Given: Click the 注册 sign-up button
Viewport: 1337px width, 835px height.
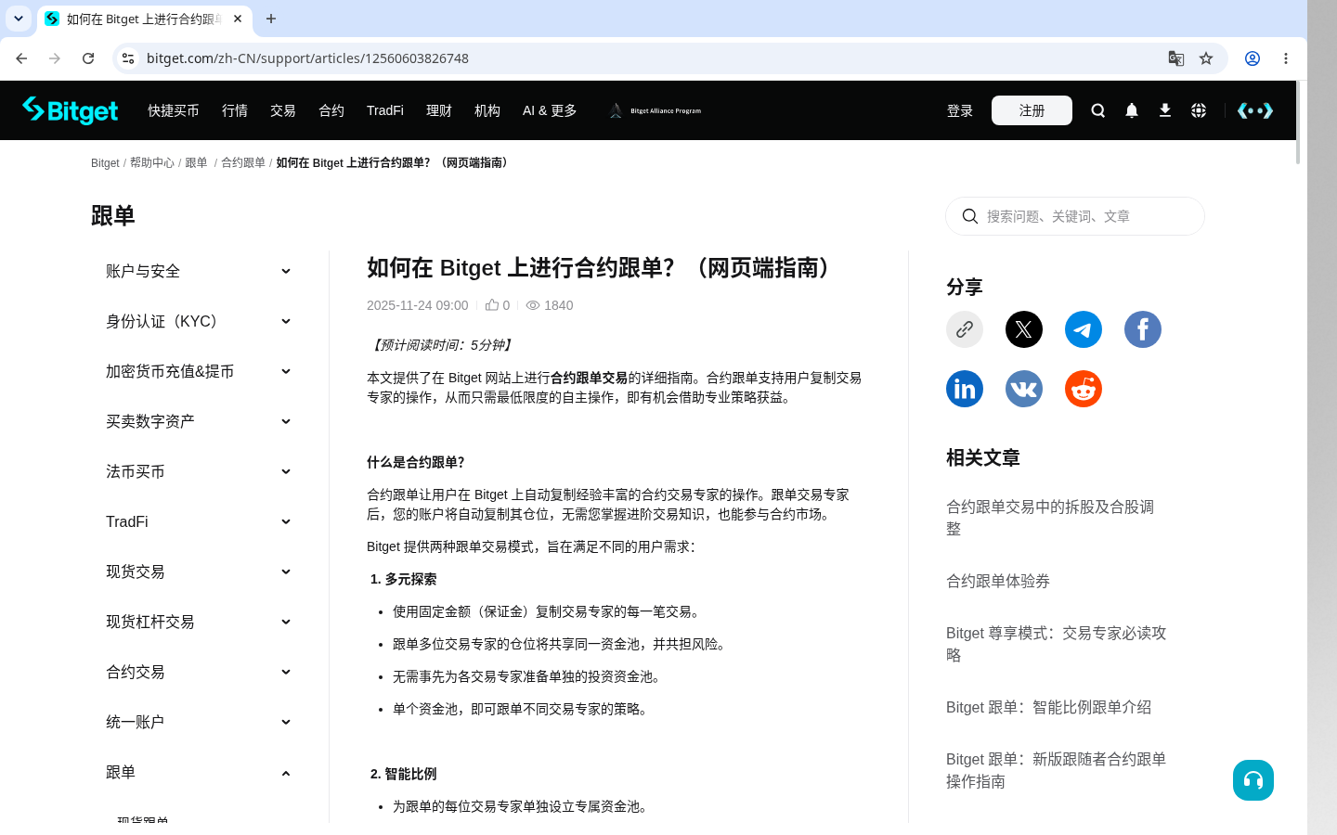Looking at the screenshot, I should (x=1032, y=110).
